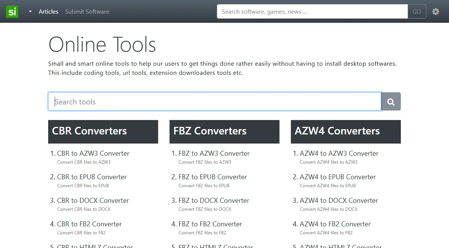Open CBR to FB2 Converter link
The height and width of the screenshot is (248, 449).
click(x=89, y=224)
